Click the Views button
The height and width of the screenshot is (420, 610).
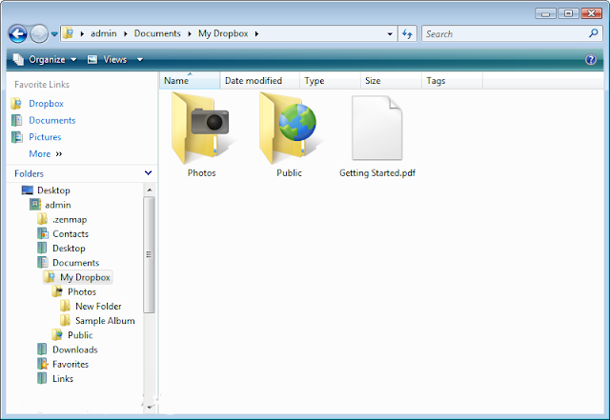[108, 59]
